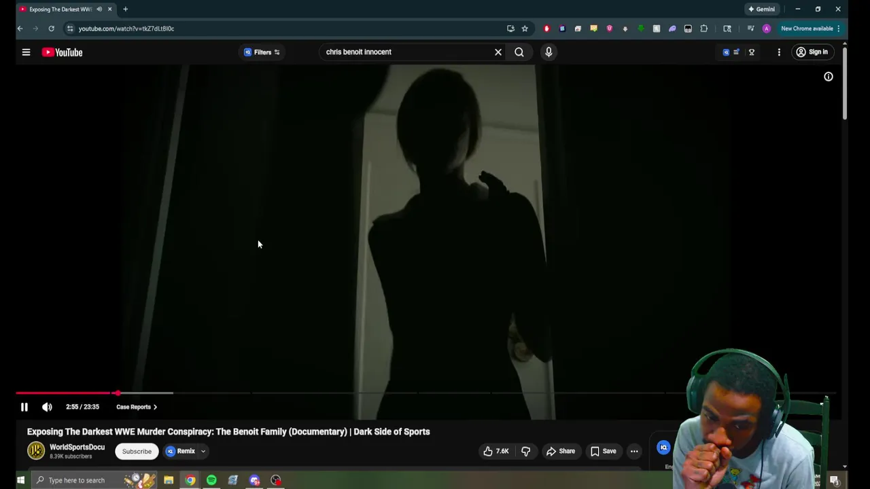Open more actions ellipsis under video
Screen dimensions: 870x489
[634, 451]
